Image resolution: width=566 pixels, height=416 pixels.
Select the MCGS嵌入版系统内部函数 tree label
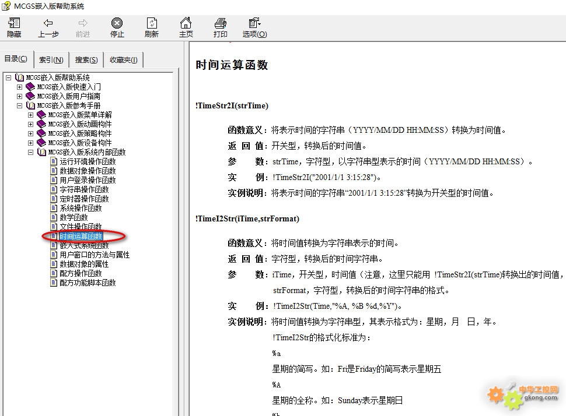coord(87,153)
